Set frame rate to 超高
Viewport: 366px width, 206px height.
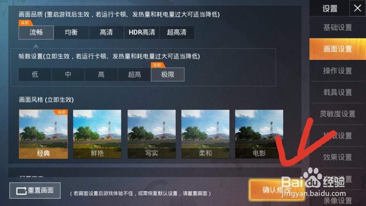pos(135,74)
